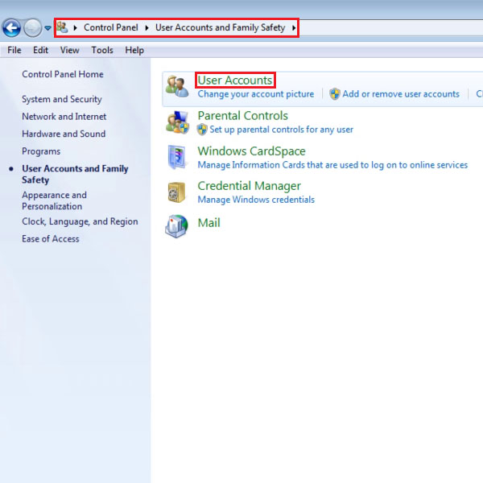Open Appearance and Personalization category
This screenshot has height=483, width=483.
click(54, 200)
